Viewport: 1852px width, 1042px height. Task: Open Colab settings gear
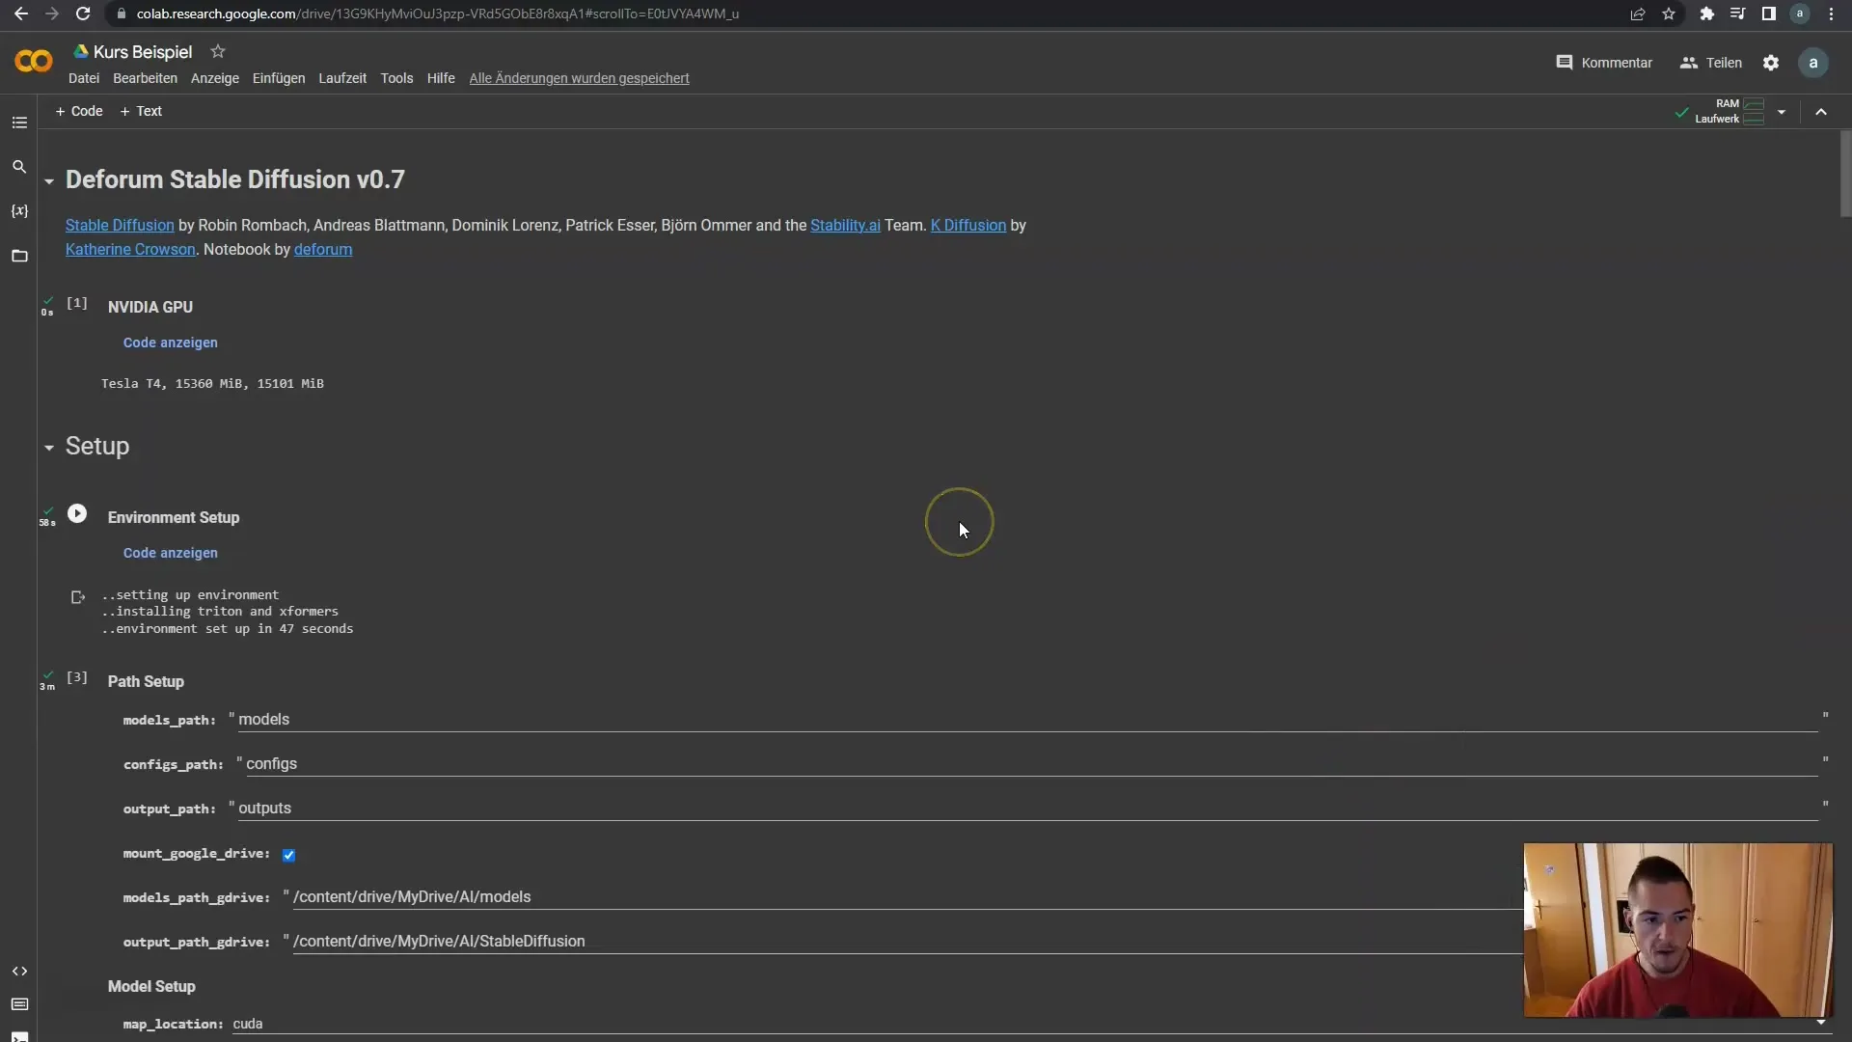(x=1771, y=63)
